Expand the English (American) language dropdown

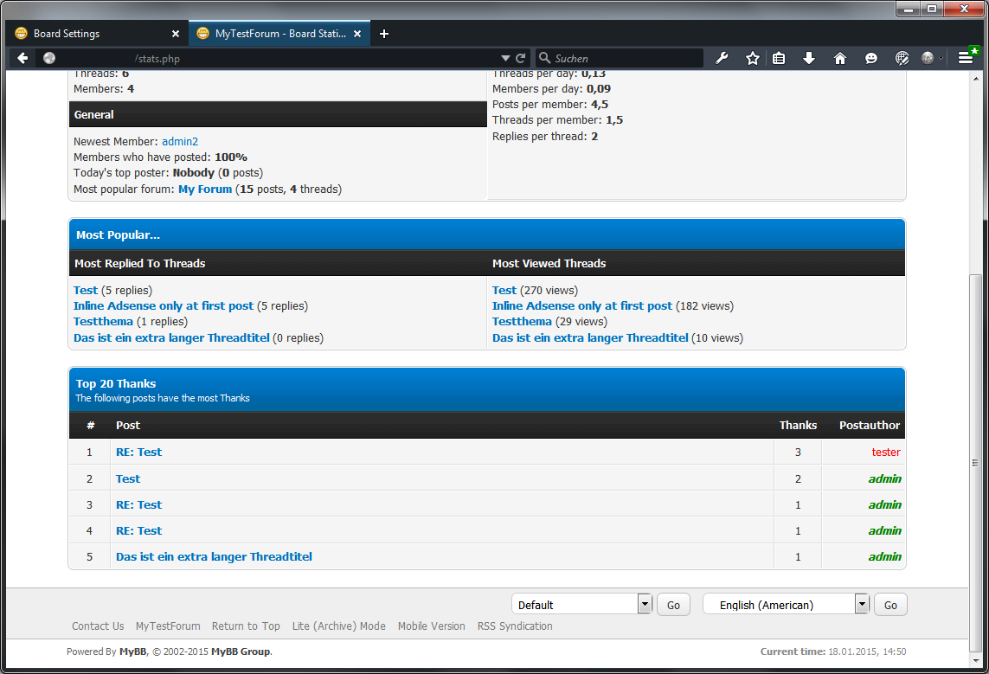pos(861,604)
